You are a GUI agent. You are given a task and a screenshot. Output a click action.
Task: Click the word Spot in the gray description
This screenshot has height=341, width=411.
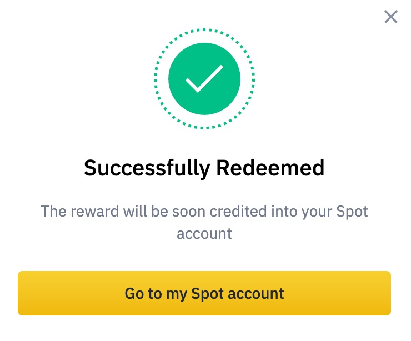(x=353, y=211)
